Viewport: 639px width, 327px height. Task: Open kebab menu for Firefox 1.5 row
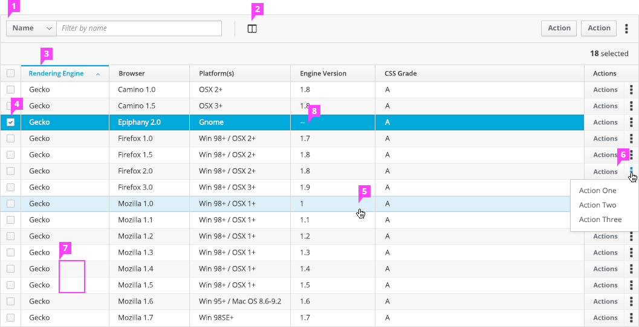pos(631,155)
